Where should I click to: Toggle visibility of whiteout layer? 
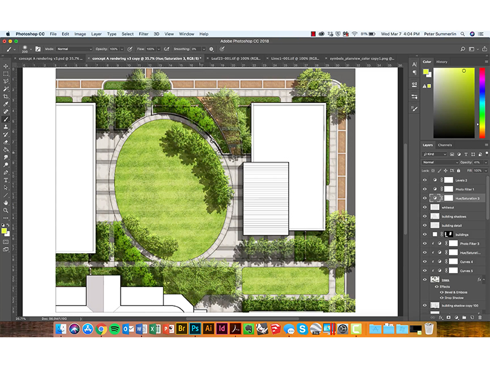pos(424,207)
